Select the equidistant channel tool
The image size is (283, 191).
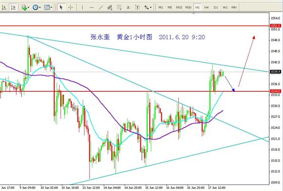tap(110, 8)
